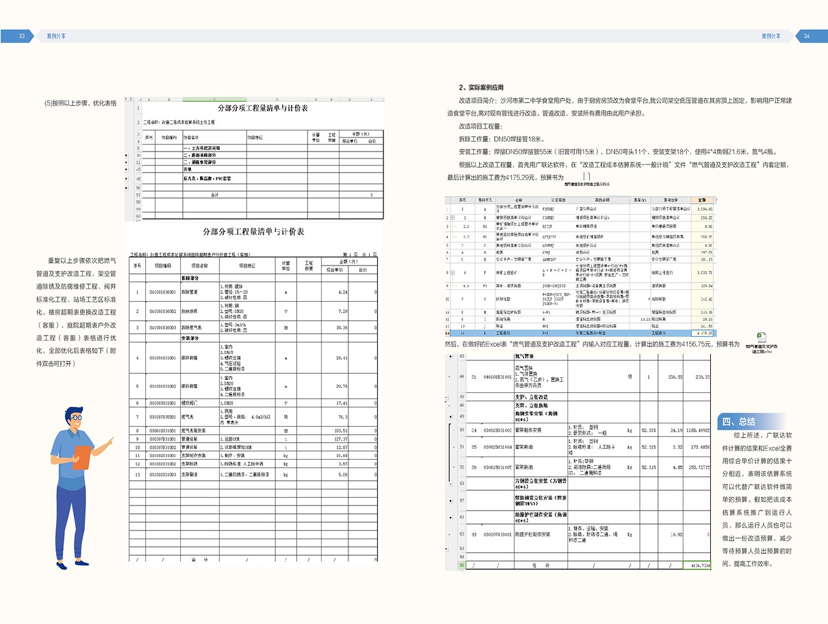
Task: Collapse tree row 2 增值项目清单 in the Glodon table
Action: click(453, 218)
